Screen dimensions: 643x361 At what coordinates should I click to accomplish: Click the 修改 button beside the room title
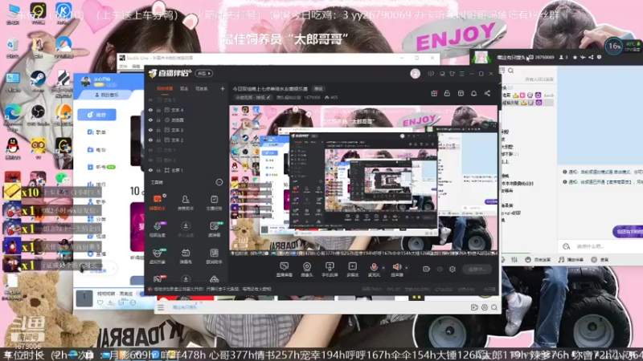click(x=318, y=88)
